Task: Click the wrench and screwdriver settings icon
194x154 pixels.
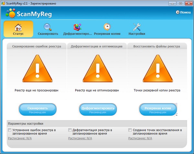Action: click(x=137, y=27)
